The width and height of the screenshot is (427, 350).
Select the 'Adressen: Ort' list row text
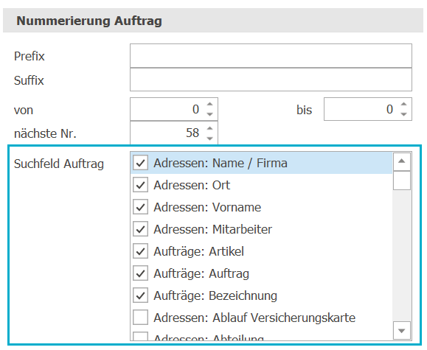[192, 185]
